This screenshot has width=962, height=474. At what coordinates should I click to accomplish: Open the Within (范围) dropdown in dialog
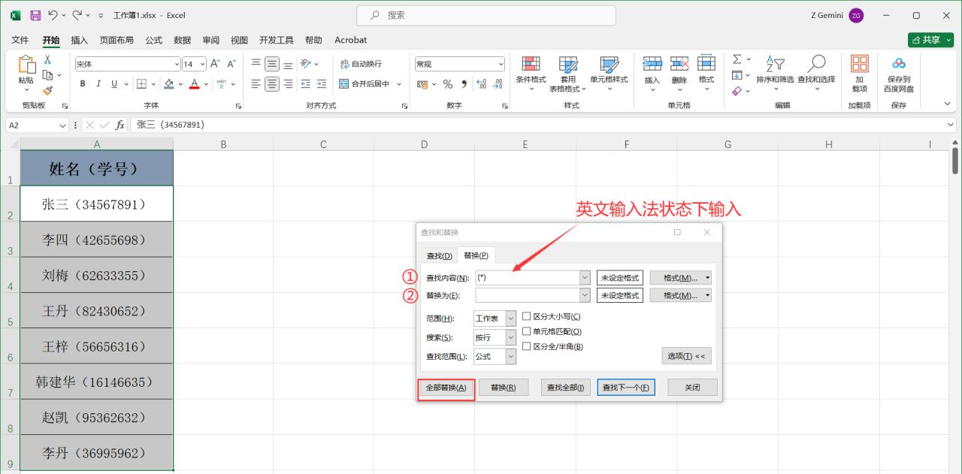point(511,319)
